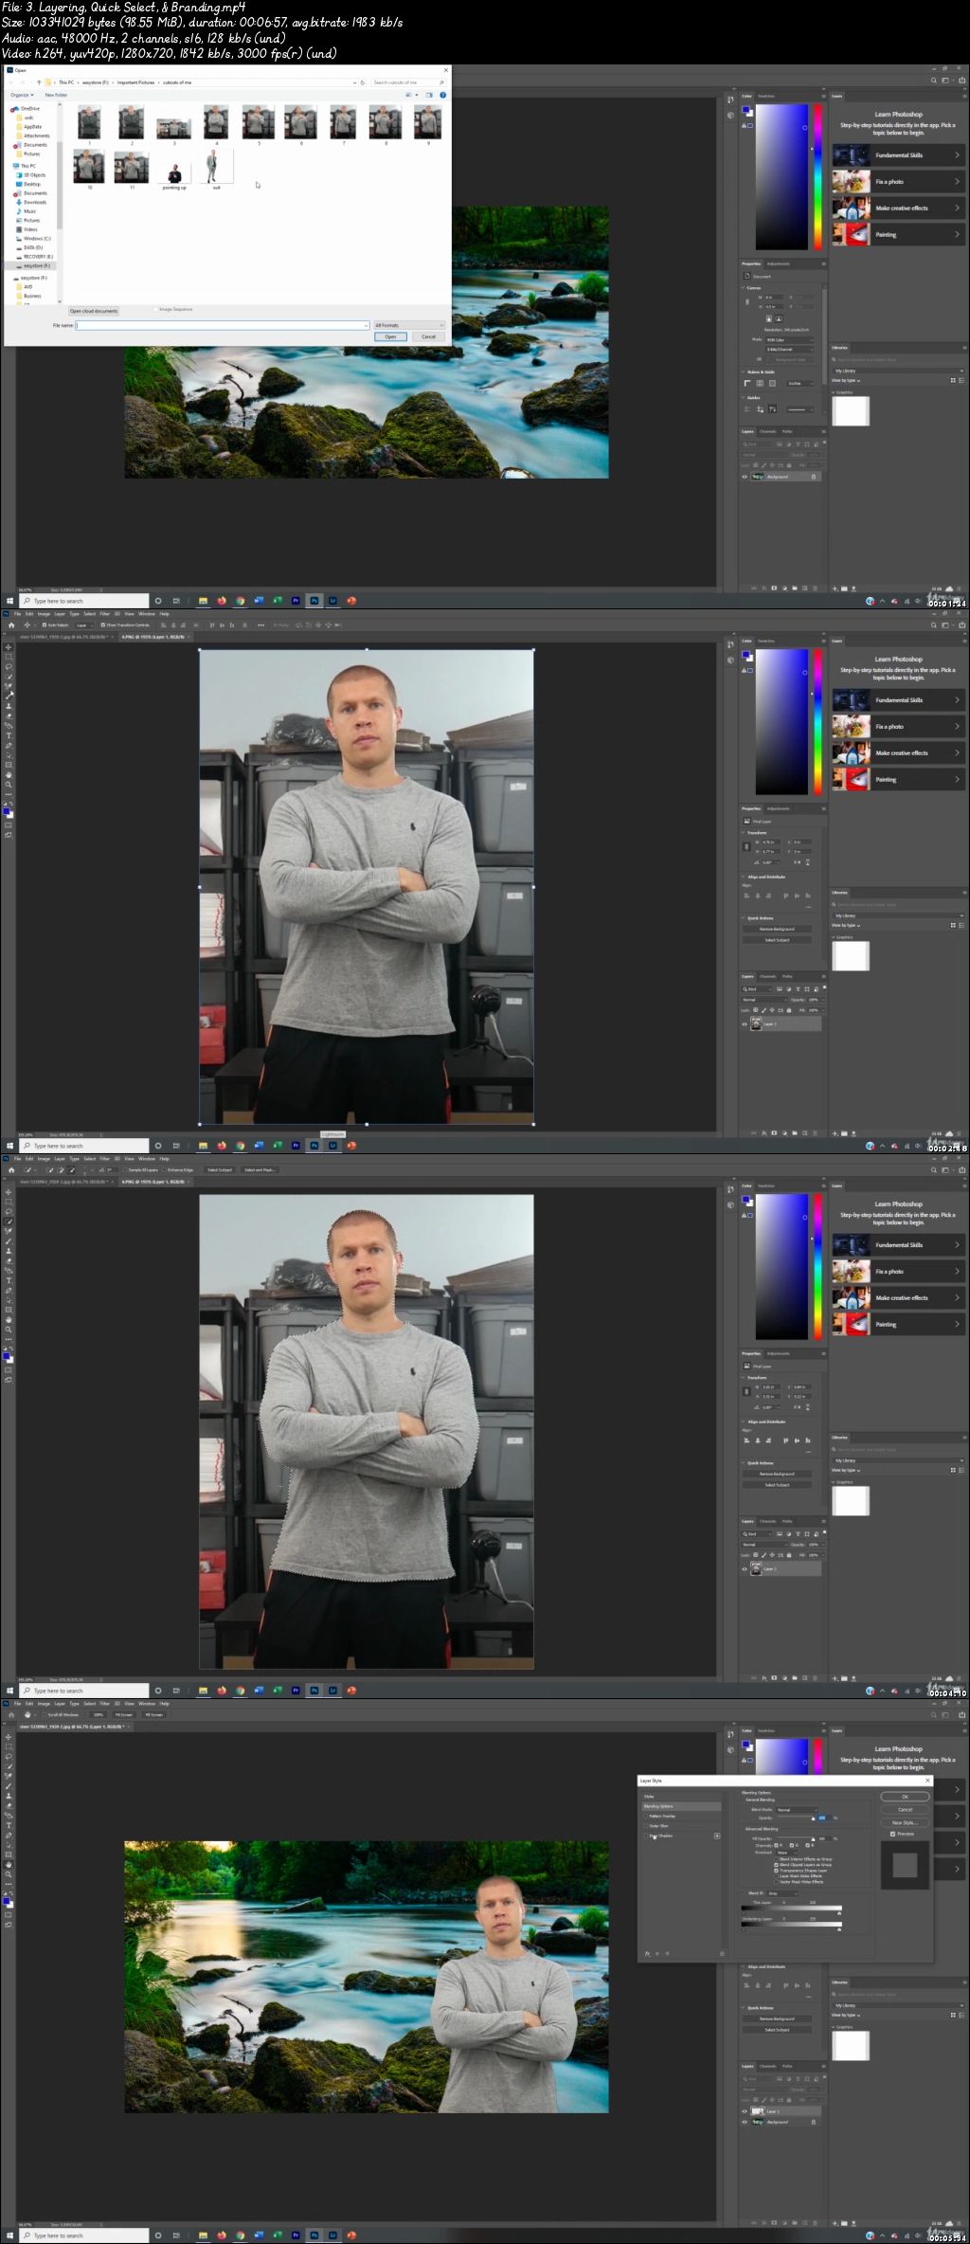This screenshot has width=970, height=2244.
Task: Select Zoom tool in marching-ants selection frame
Action: [x=9, y=1330]
